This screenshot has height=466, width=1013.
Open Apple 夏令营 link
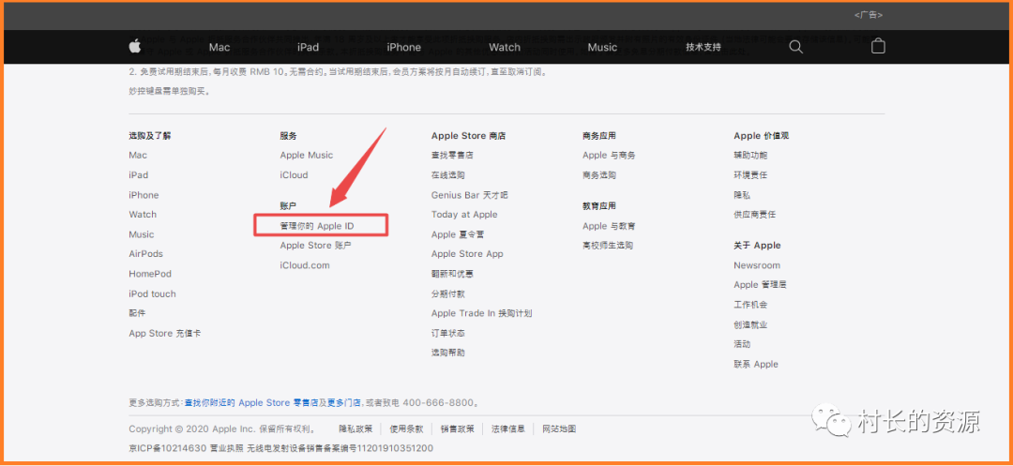458,234
